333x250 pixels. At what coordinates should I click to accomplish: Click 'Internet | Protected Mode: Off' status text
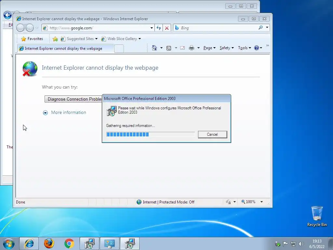pos(168,202)
